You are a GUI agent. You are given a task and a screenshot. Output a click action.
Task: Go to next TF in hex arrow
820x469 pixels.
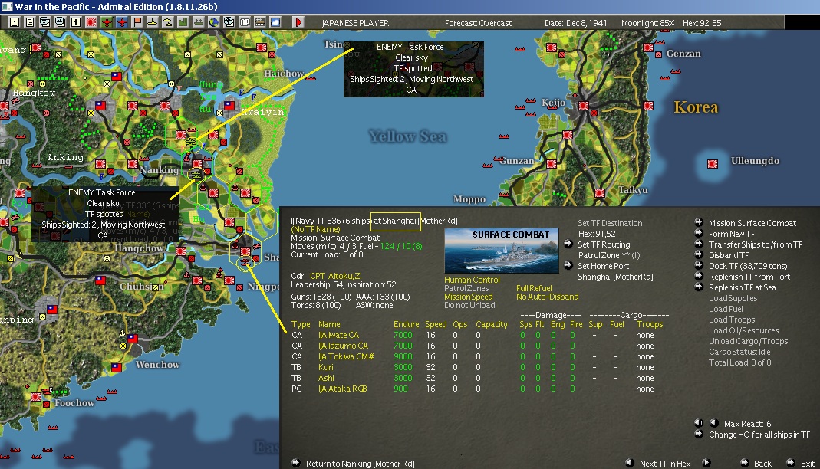706,463
